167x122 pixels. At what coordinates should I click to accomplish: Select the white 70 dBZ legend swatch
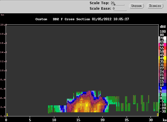tap(162, 38)
